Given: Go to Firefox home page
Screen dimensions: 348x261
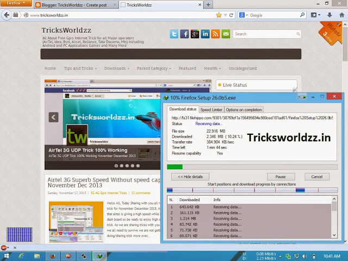Looking at the screenshot, I should pos(342,15).
